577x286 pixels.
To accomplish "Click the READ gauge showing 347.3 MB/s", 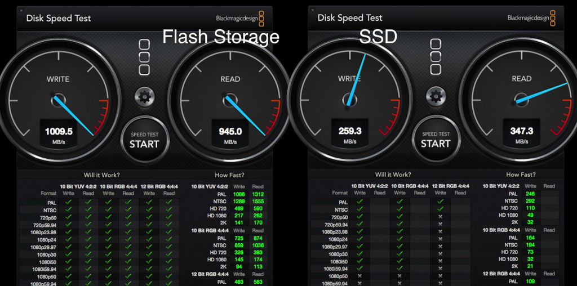I will point(521,99).
